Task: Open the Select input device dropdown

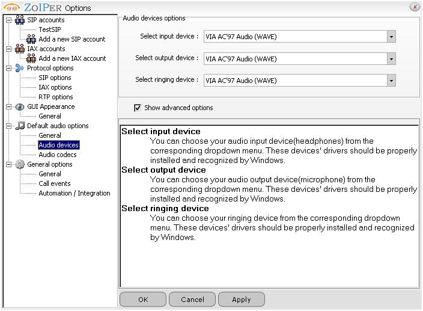Action: [x=391, y=37]
